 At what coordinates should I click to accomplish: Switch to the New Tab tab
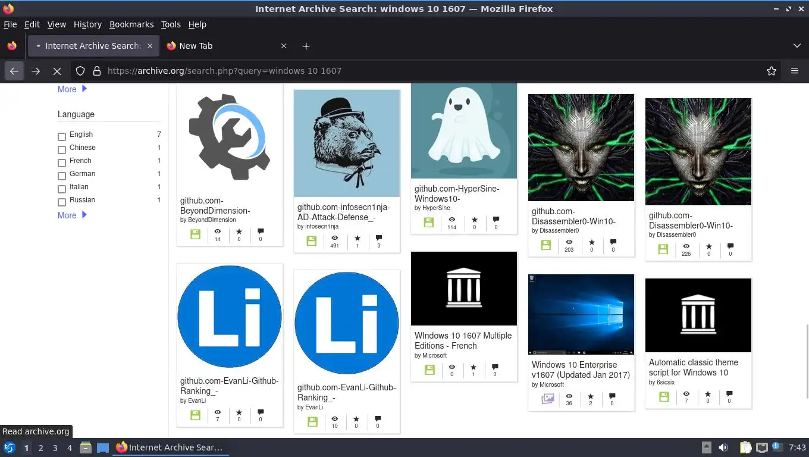point(228,46)
